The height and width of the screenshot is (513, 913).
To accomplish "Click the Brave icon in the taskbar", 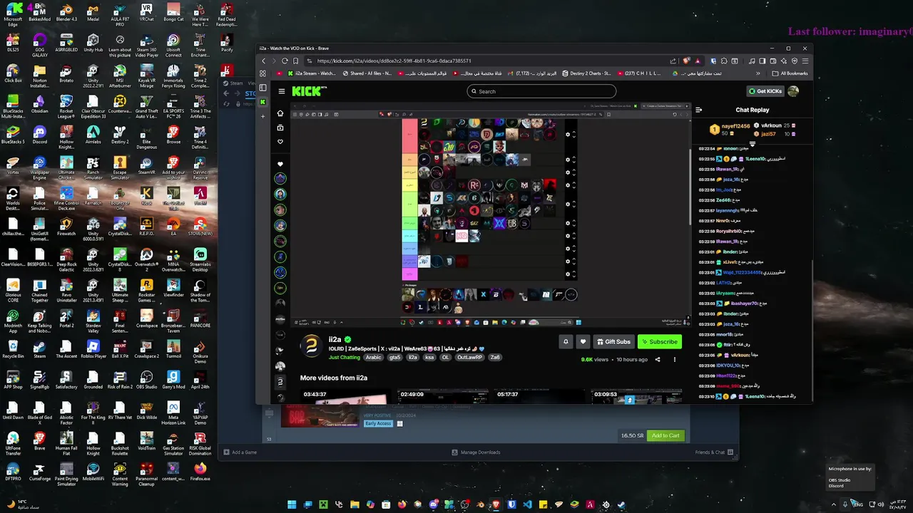I will pyautogui.click(x=496, y=504).
